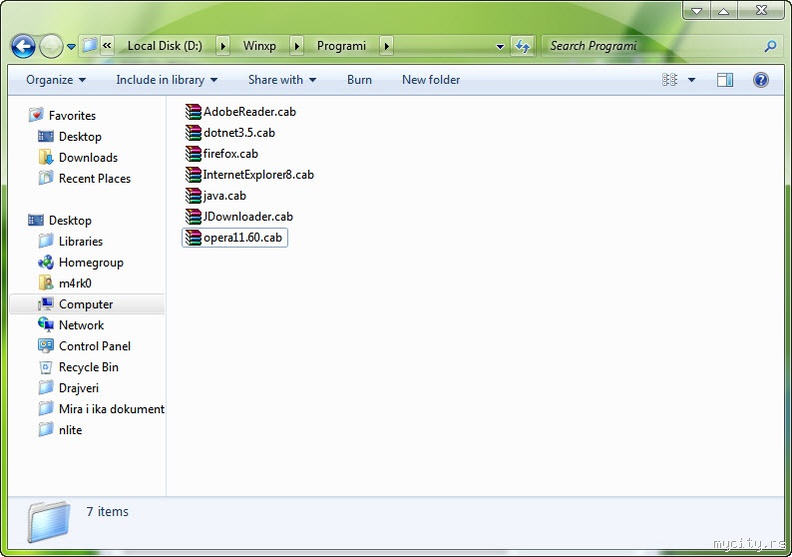Open the Share with menu

coord(282,80)
